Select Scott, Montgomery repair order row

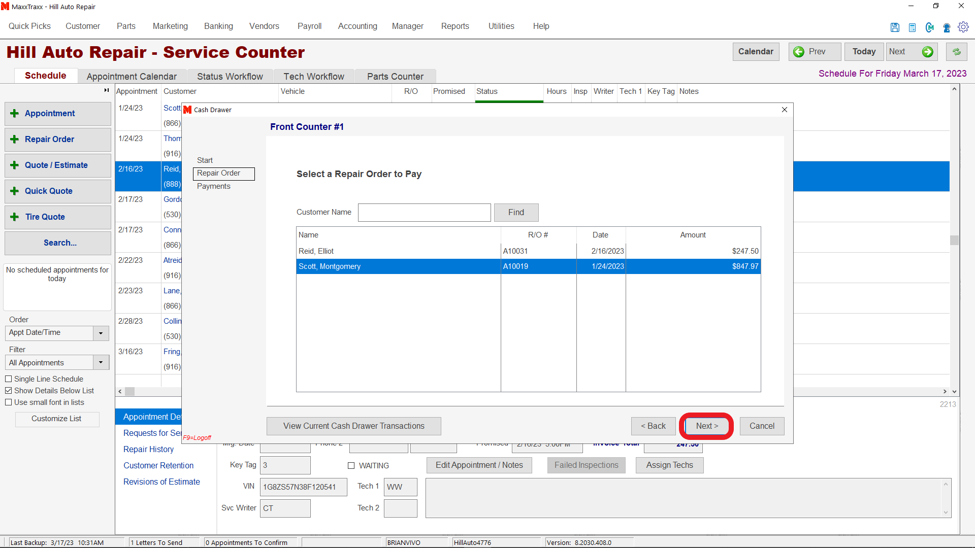pos(528,266)
